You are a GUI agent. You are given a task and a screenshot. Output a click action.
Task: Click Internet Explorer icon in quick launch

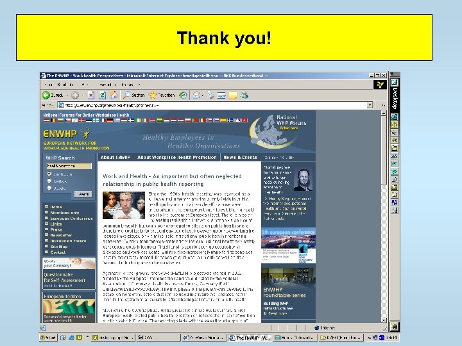click(71, 338)
